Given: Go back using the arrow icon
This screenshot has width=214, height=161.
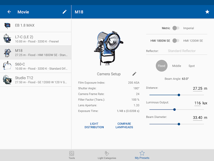Looking at the screenshot, I should coord(9,12).
